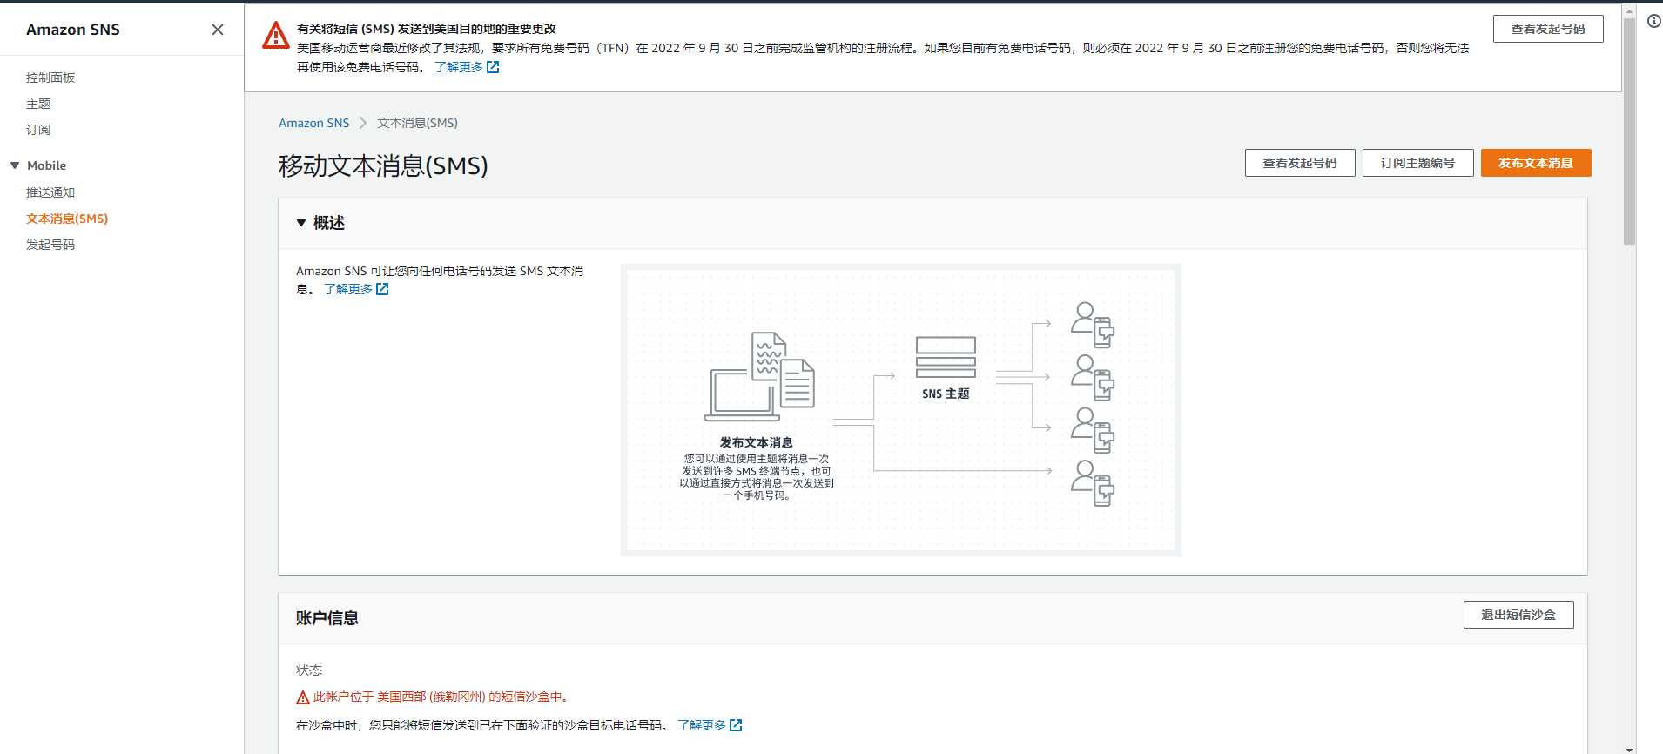Click the 移动文本消息(SMS) page heading

383,165
